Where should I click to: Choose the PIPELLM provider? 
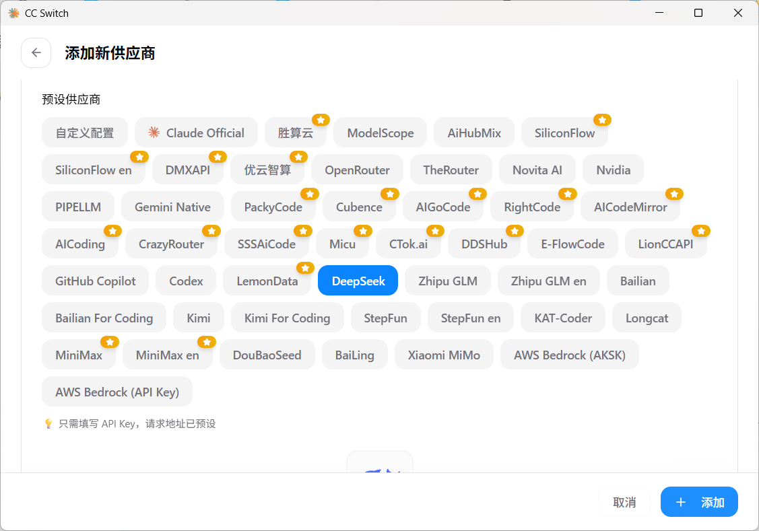coord(78,207)
